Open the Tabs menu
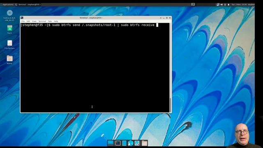This screenshot has width=263, height=148. 50,21
